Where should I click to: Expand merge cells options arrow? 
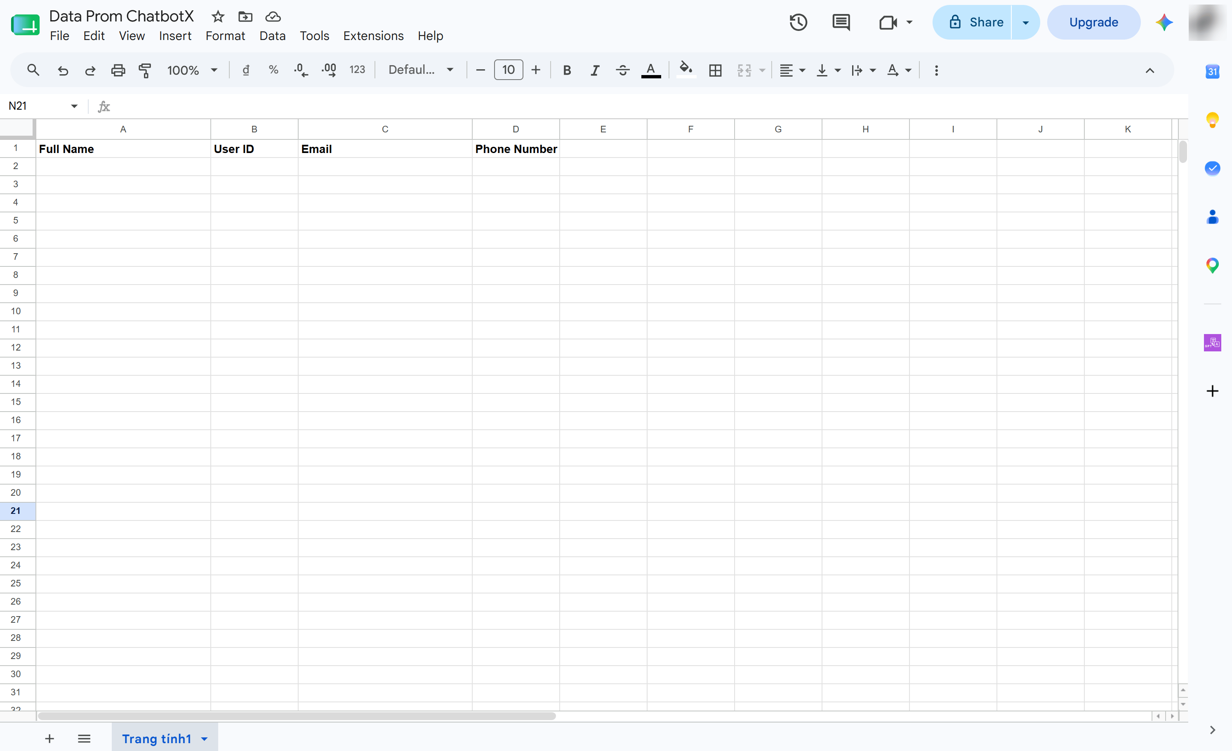[762, 71]
